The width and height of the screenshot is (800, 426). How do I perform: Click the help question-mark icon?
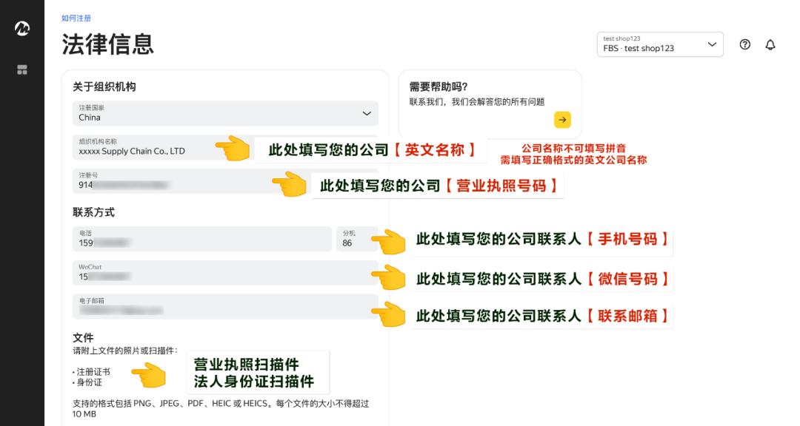tap(744, 44)
